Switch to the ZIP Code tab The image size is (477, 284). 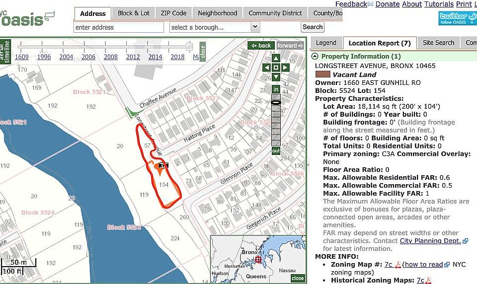[173, 13]
